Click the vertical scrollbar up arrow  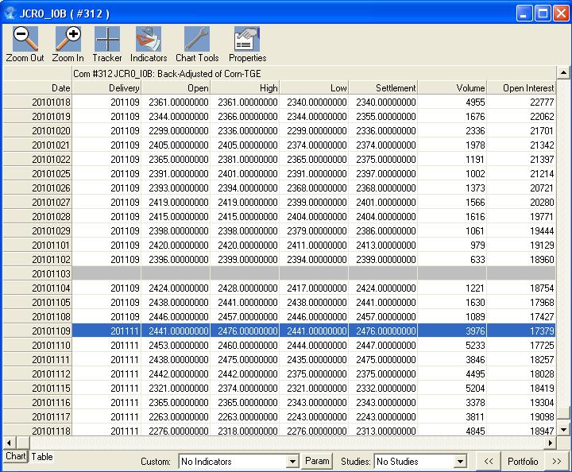pyautogui.click(x=564, y=73)
